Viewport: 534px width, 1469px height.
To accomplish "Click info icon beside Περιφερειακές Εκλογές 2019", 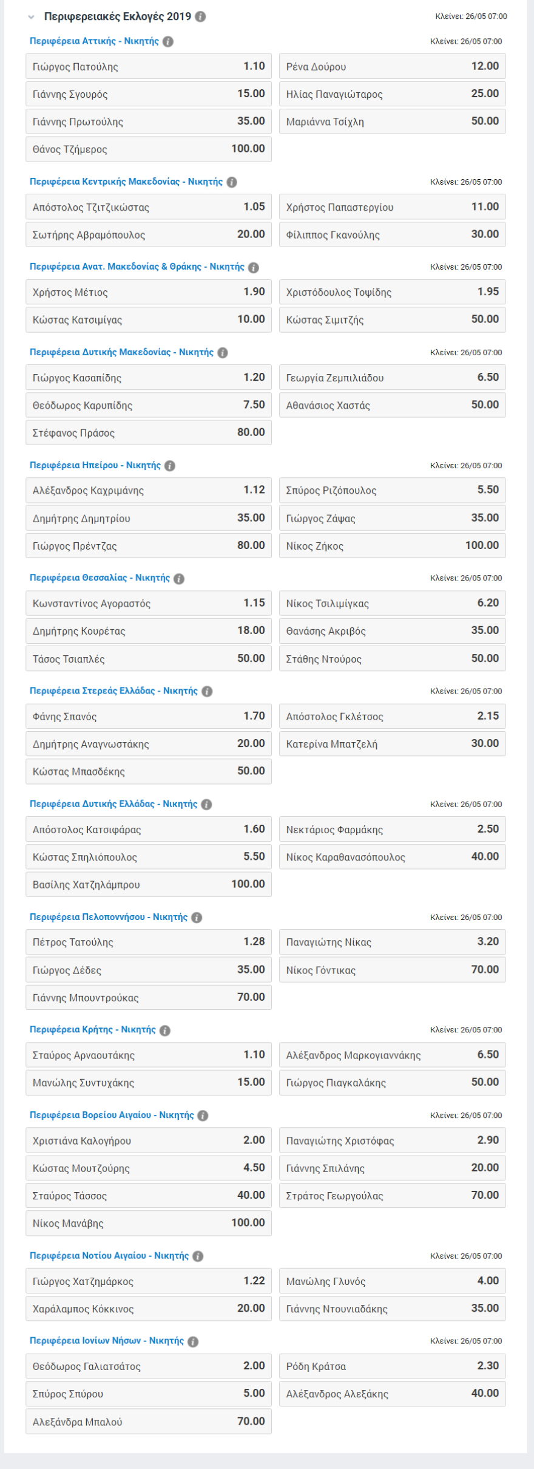I will point(200,16).
